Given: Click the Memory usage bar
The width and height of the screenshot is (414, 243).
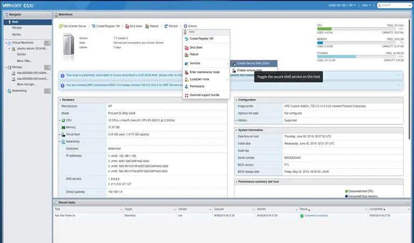Looking at the screenshot, I should point(356,43).
